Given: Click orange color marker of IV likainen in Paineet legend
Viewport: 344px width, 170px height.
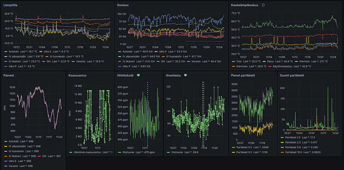Looking at the screenshot, I should (5, 156).
